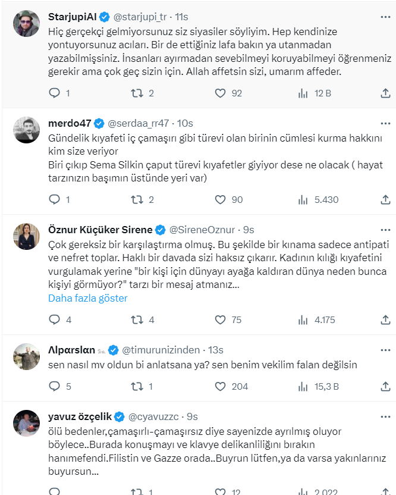Open the @starjupi_tr handle
This screenshot has height=495, width=396.
coord(150,17)
